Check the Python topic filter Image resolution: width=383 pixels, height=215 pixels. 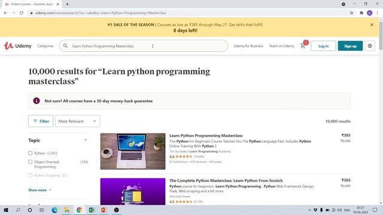click(x=31, y=153)
